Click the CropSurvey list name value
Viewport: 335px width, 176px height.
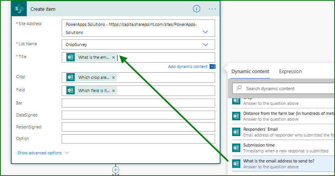pos(76,45)
